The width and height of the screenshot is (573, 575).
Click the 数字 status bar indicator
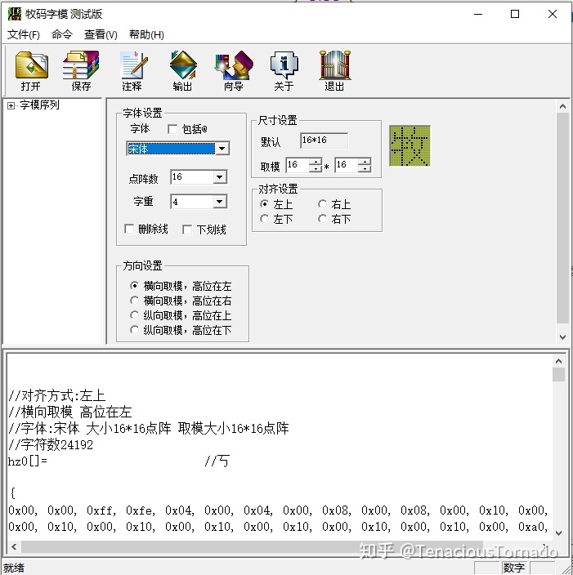click(513, 568)
